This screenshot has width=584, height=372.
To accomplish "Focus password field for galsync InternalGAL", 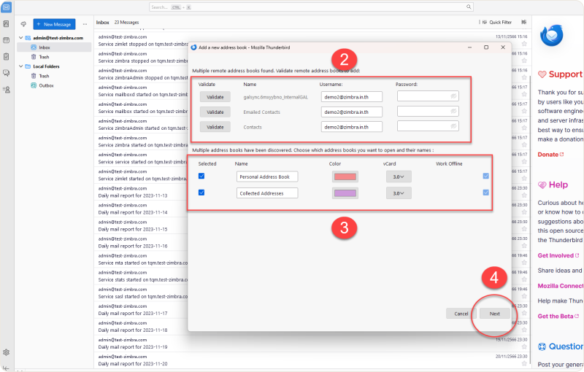I will (428, 96).
